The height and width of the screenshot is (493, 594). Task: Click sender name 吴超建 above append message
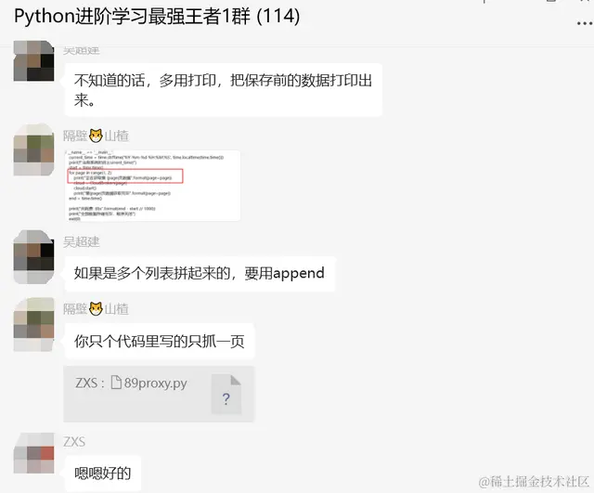(x=82, y=241)
